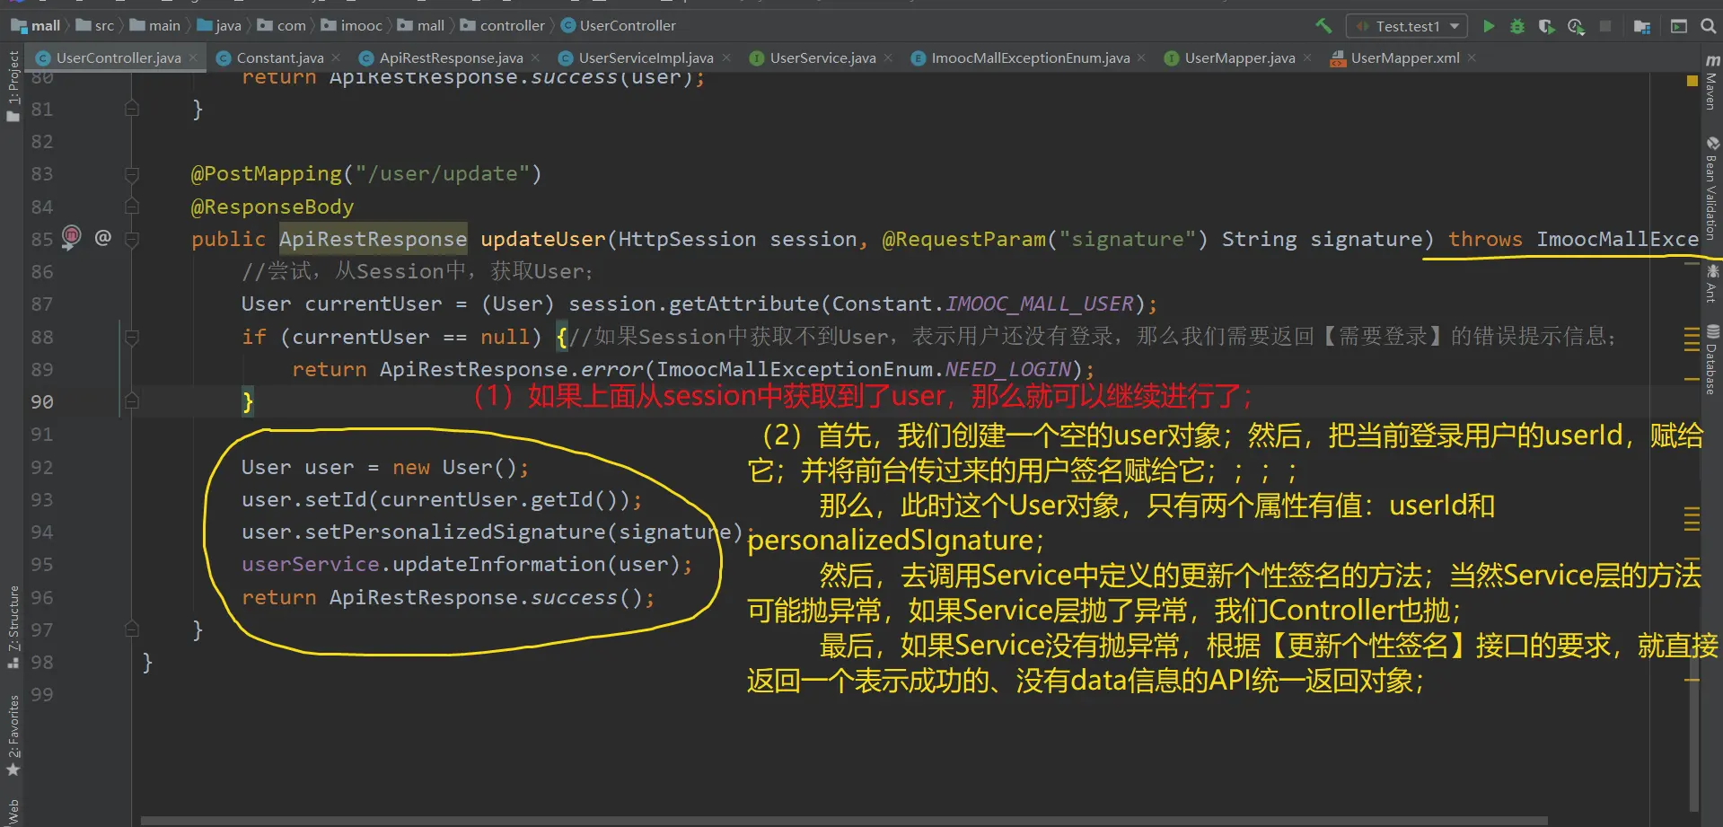
Task: Click NEED_LOGIN in the return statement
Action: click(x=1008, y=370)
